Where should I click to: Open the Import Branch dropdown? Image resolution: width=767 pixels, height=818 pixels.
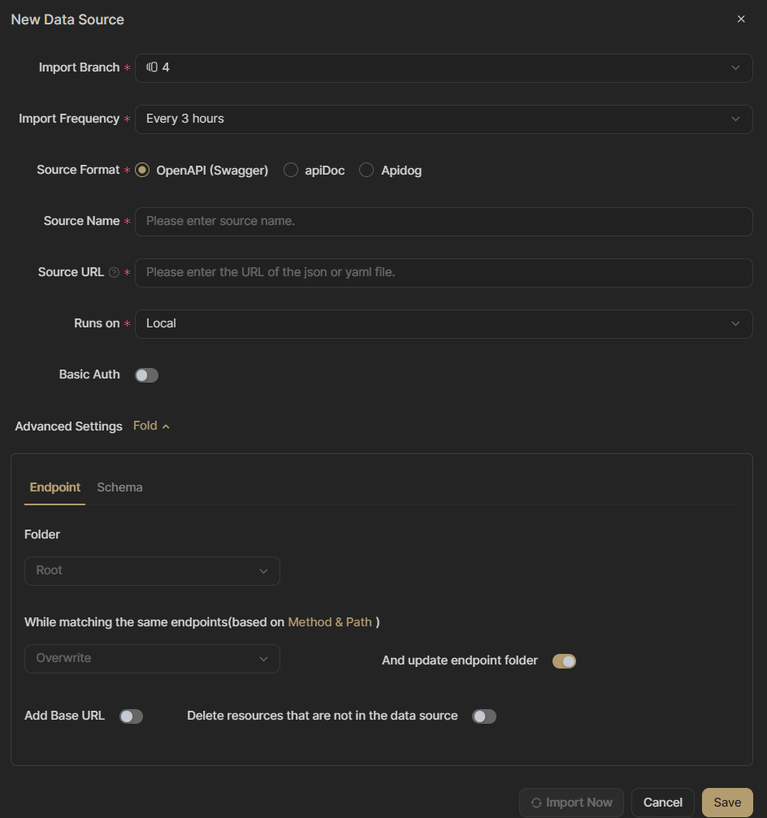pos(444,67)
